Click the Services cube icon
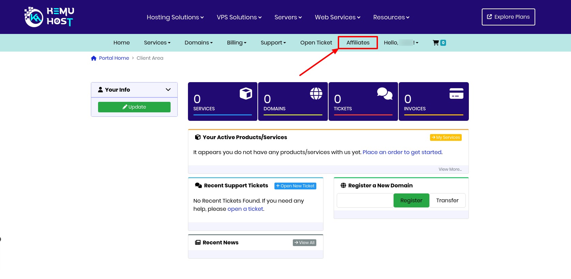The height and width of the screenshot is (279, 571). click(246, 93)
